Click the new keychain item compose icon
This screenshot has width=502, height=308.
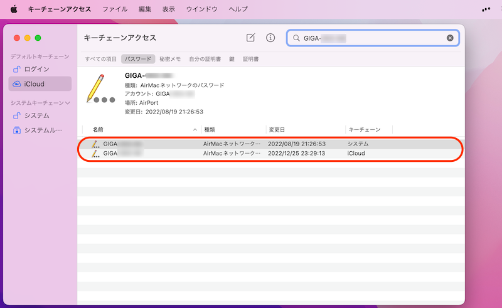pyautogui.click(x=250, y=38)
